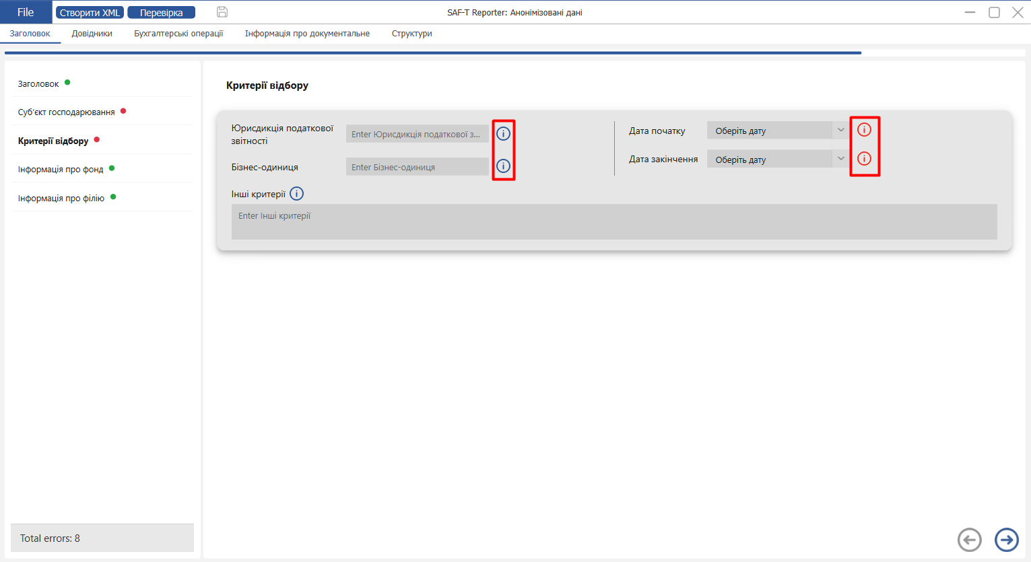Maximize the SAF-T Reporter window
Viewport: 1031px width, 562px height.
(x=994, y=12)
